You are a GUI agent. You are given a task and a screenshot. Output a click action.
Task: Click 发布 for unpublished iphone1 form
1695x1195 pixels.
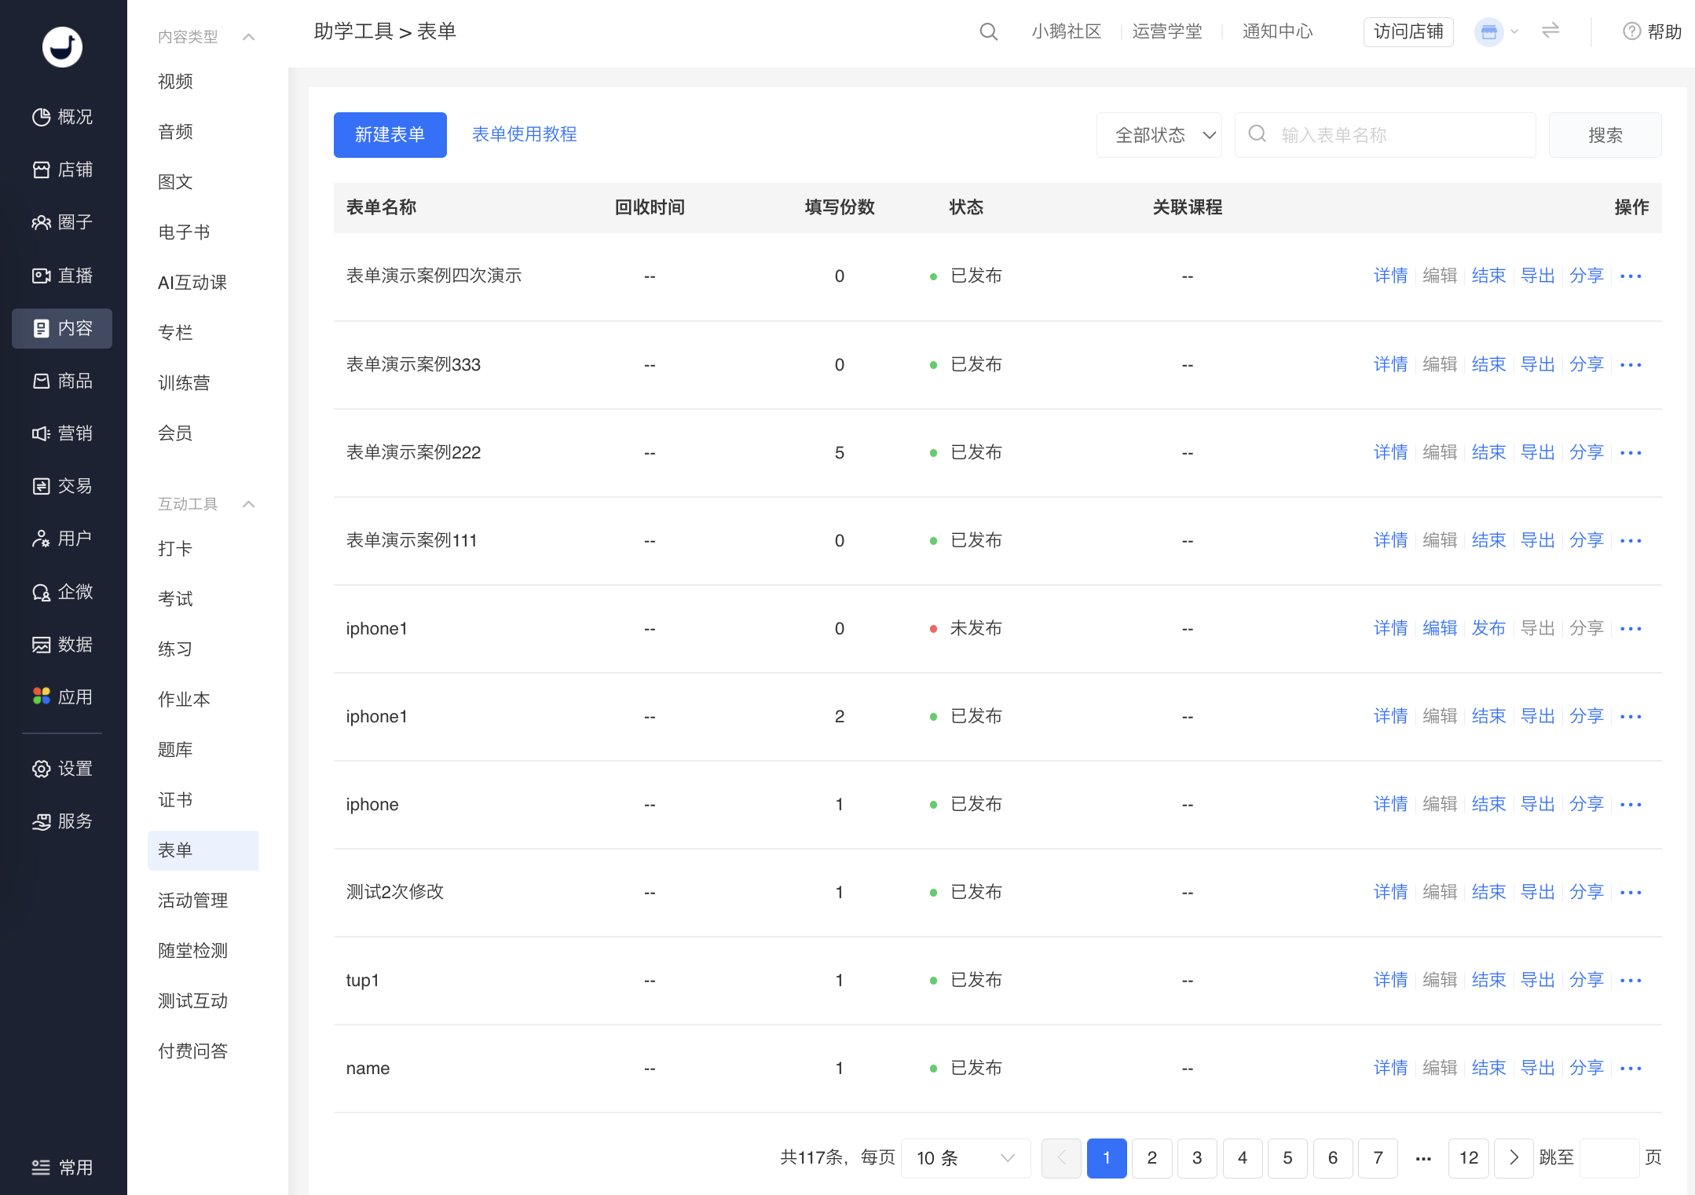1488,628
